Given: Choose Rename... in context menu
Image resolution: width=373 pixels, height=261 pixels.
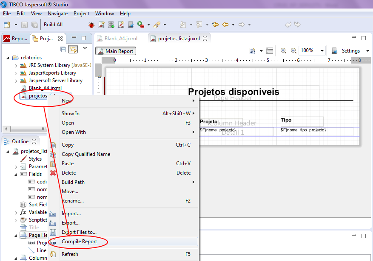Looking at the screenshot, I should 123,201.
